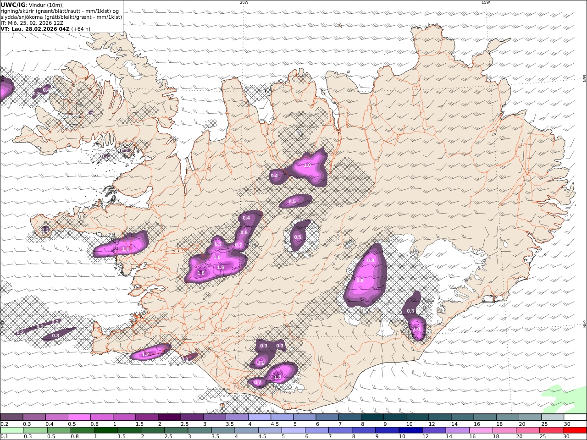Click the 14 snow scale swatch

(462, 418)
